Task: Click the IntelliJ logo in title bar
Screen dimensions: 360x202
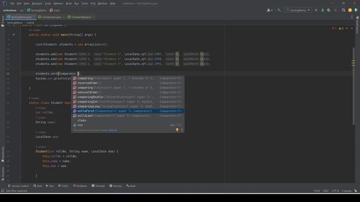Action: 4,3
